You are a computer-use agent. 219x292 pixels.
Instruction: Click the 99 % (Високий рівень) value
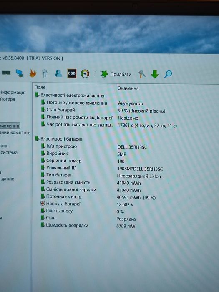[141, 111]
